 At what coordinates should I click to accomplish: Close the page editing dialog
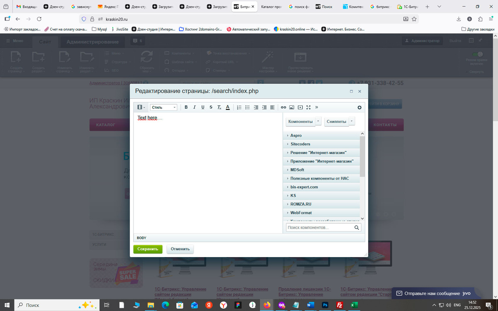coord(360,92)
